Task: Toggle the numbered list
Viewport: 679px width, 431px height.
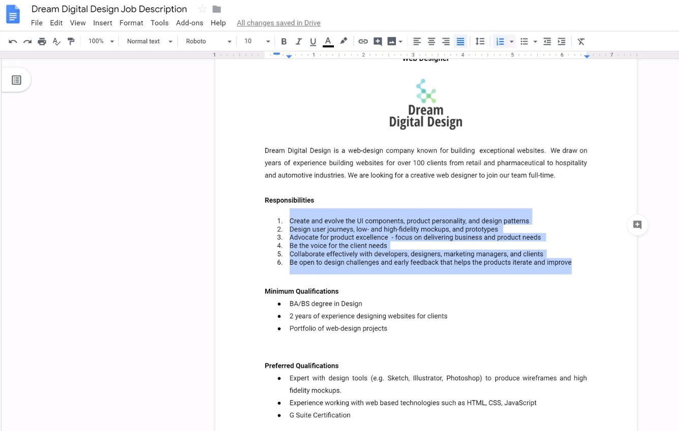Action: (x=500, y=42)
